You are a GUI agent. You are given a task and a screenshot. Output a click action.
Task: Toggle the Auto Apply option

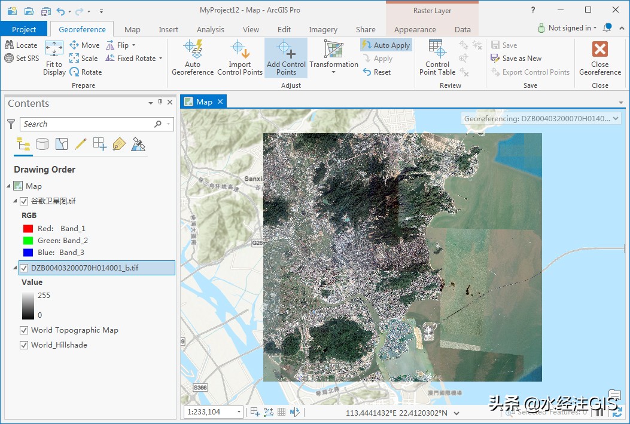(386, 45)
